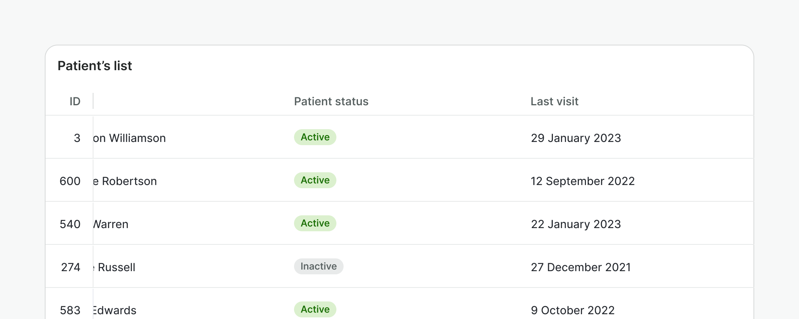
Task: Select patient ID 600 cell
Action: (70, 181)
